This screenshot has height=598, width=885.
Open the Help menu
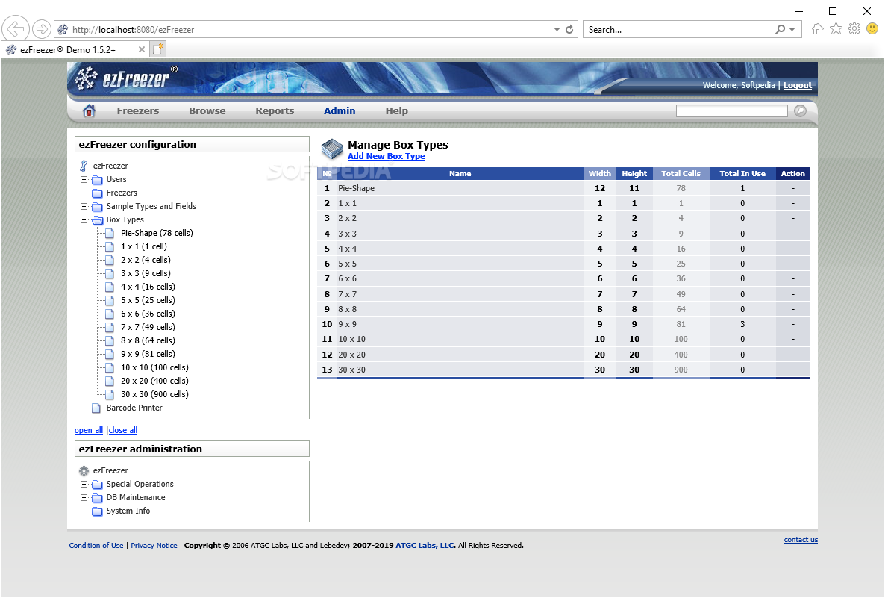(x=397, y=110)
